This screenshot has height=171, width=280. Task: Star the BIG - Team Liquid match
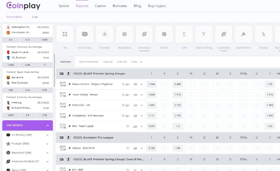128,126
